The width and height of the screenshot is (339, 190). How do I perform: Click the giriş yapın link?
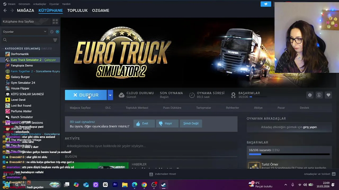[310, 127]
